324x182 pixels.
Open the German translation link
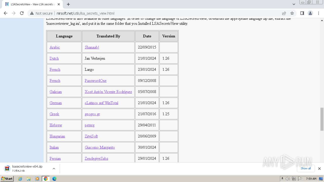pyautogui.click(x=56, y=103)
